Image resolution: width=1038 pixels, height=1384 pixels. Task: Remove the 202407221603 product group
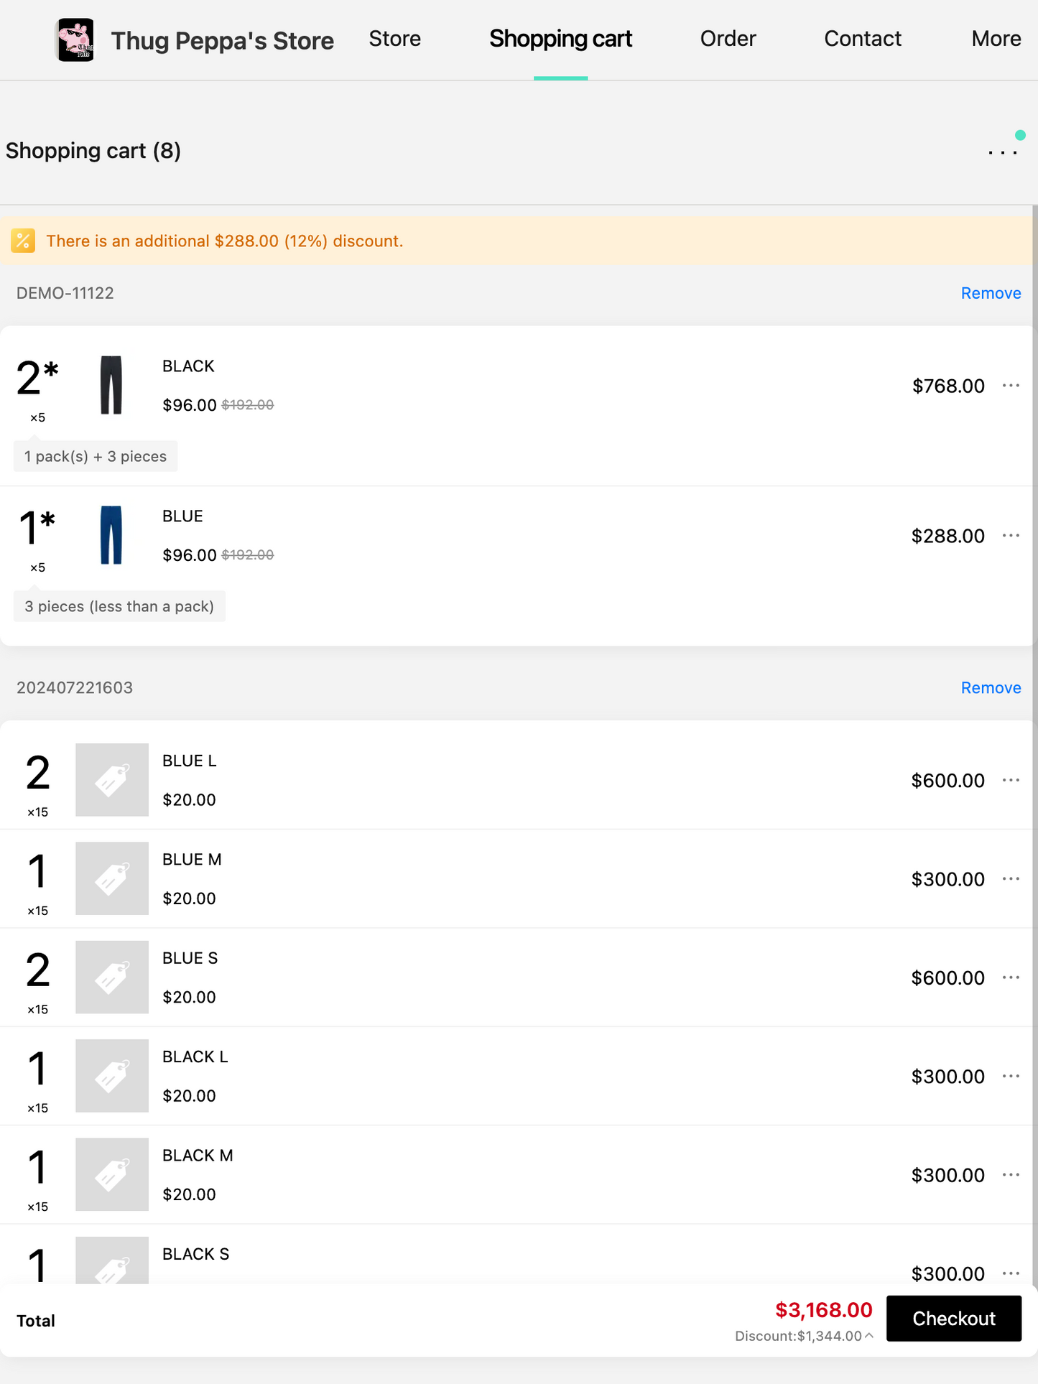coord(991,688)
